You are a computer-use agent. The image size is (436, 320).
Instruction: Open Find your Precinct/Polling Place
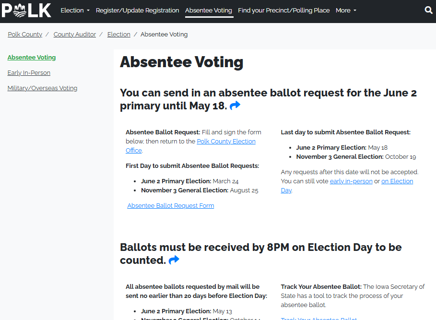coord(283,10)
